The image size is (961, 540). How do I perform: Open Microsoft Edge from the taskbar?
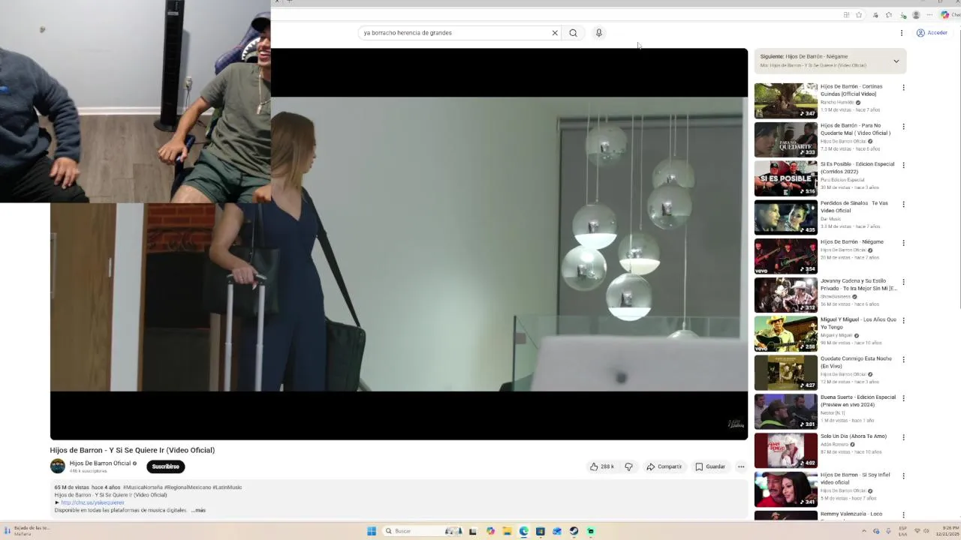(523, 531)
